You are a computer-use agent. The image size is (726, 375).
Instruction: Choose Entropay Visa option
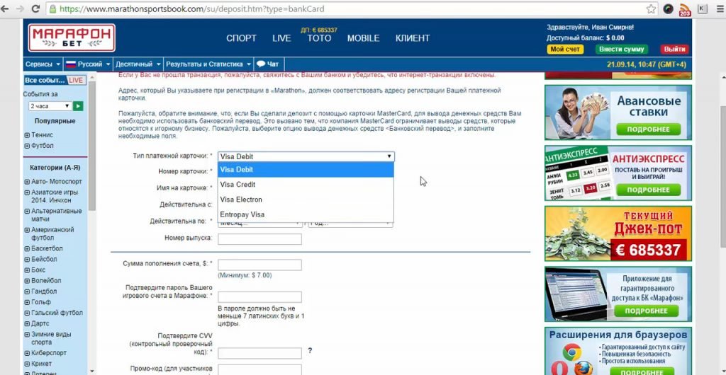point(306,215)
